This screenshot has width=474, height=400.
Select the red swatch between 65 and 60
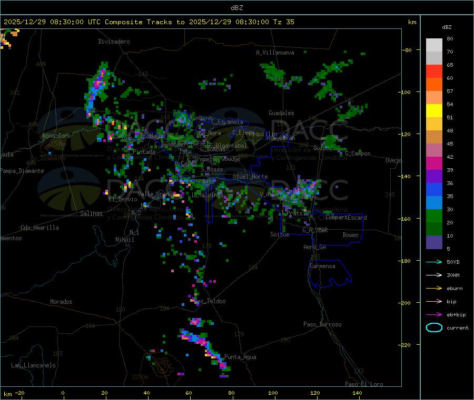[x=434, y=71]
